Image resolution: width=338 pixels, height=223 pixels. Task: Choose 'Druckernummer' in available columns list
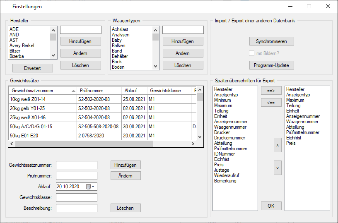(x=229, y=138)
